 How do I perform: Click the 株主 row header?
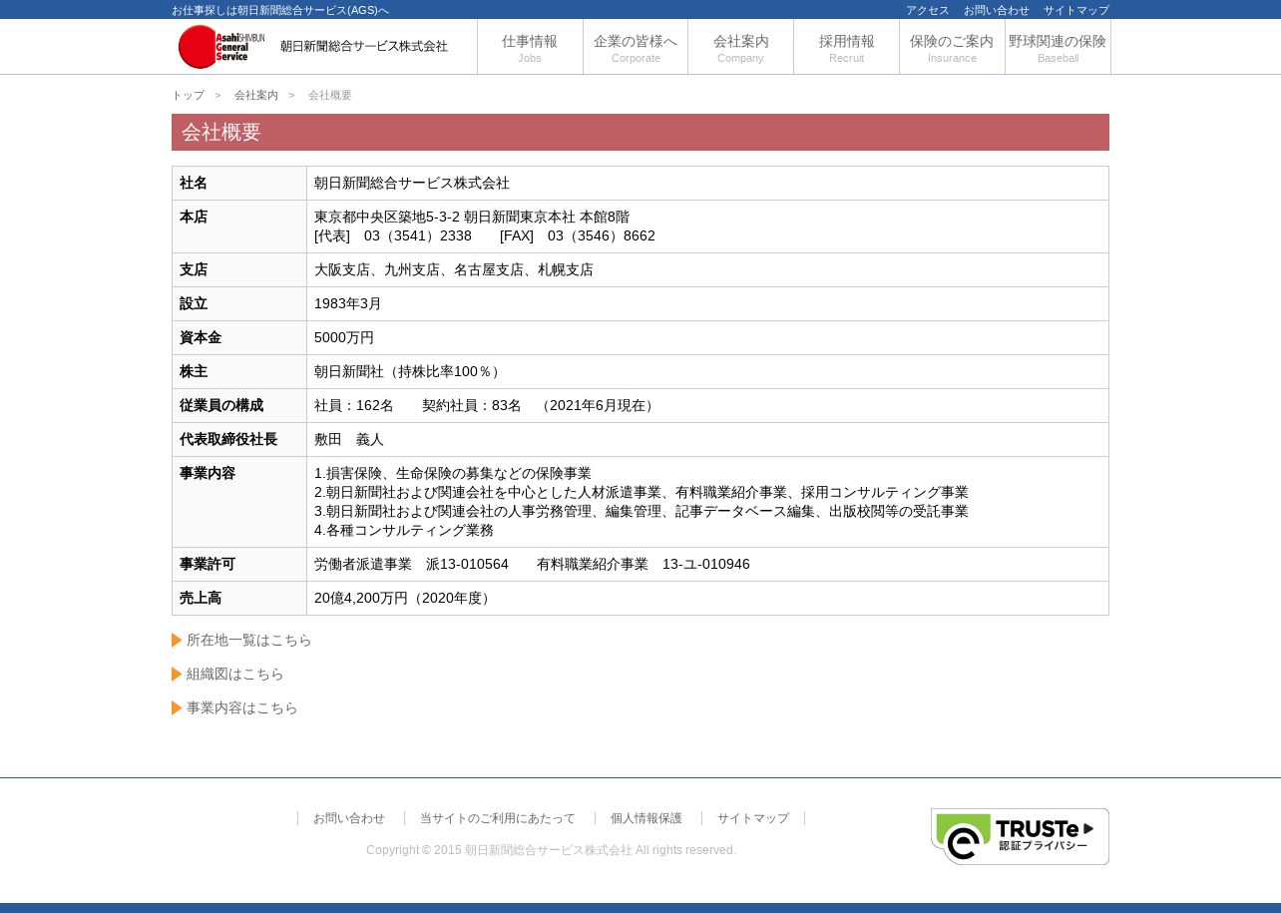[x=239, y=372]
